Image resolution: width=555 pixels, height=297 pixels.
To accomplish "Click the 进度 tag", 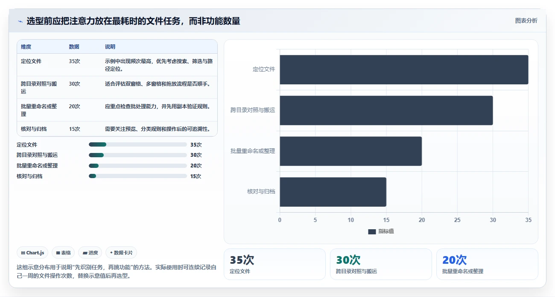I will [91, 253].
